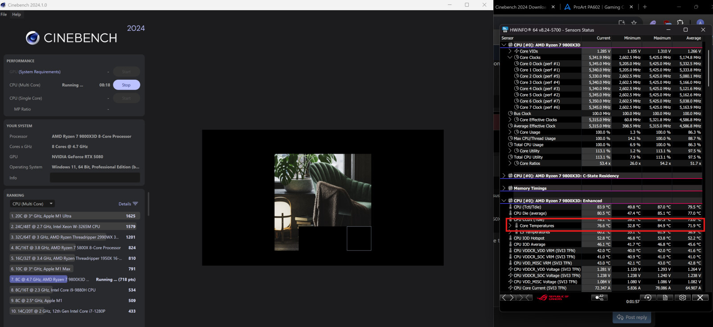This screenshot has width=713, height=327.
Task: Expand the Core Temperatures row
Action: point(510,226)
